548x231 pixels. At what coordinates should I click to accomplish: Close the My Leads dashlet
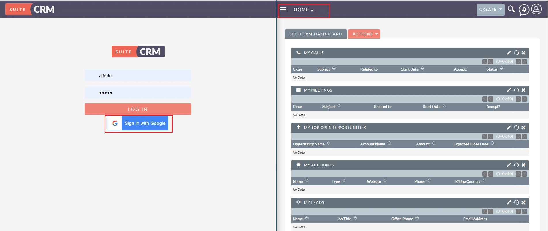click(524, 202)
